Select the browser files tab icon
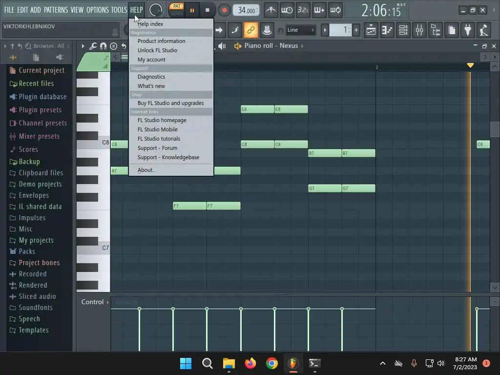500x375 pixels. (x=36, y=58)
